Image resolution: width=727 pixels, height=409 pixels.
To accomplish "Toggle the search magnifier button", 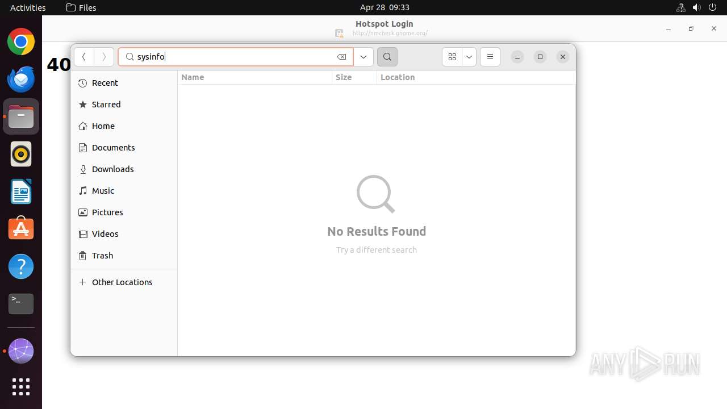I will point(387,57).
